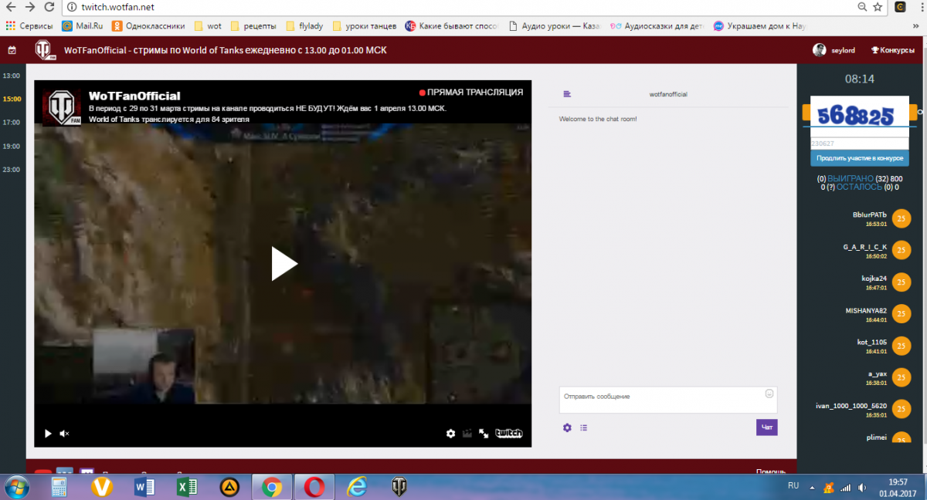
Task: Open the wot bookmarks folder
Action: tap(208, 25)
